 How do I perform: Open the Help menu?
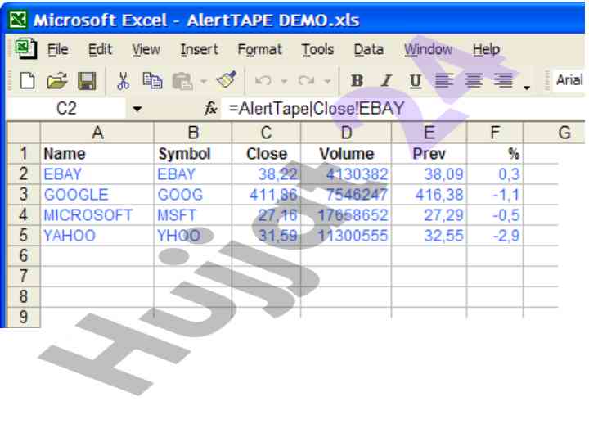(486, 49)
